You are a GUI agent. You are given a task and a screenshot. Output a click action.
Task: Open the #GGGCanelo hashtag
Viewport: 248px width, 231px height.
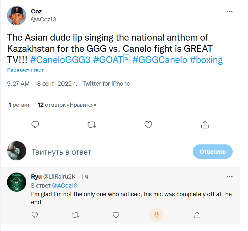159,60
